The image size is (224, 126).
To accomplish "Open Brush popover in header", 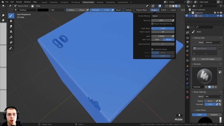I will 119,10.
